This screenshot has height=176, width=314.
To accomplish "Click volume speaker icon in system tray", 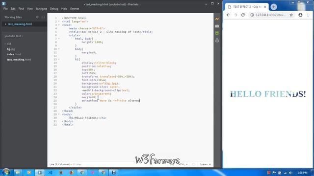I will click(291, 173).
